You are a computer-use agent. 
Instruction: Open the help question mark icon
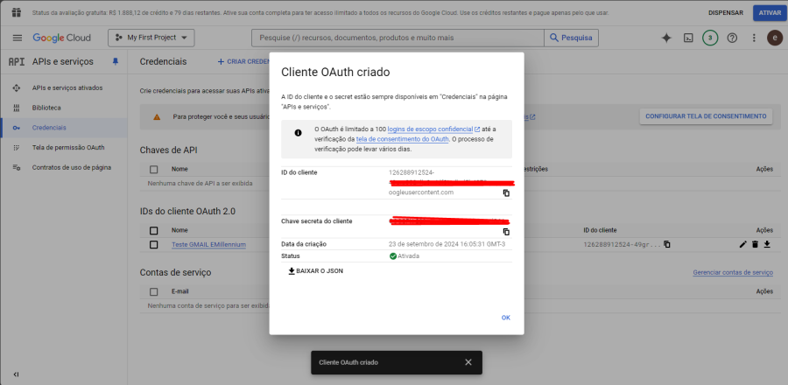(x=732, y=38)
